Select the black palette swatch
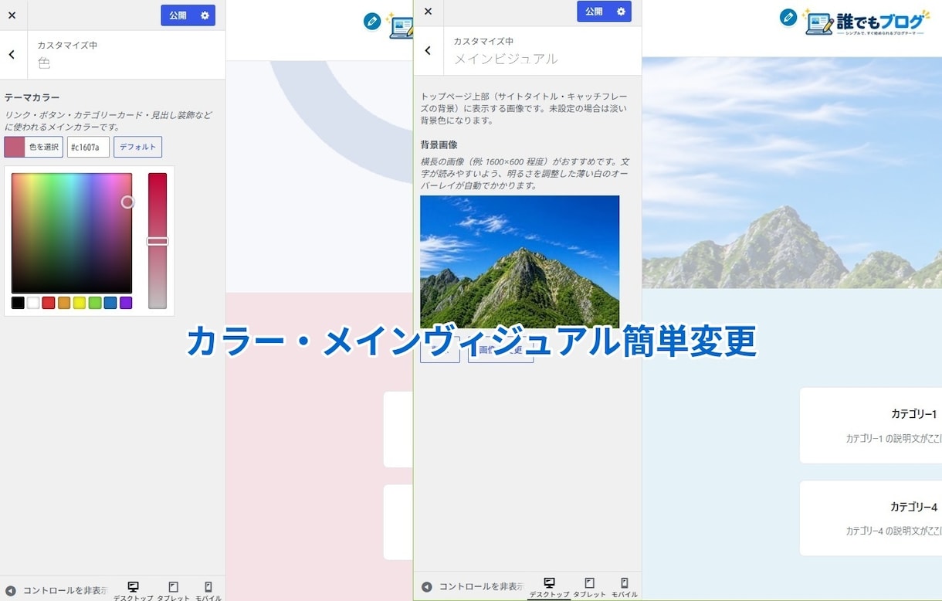The image size is (942, 601). coord(18,303)
